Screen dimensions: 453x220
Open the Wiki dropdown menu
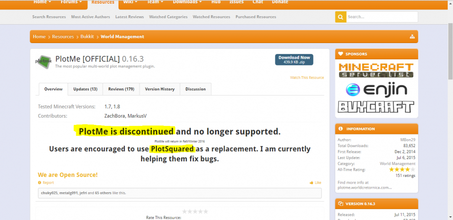pos(130,2)
